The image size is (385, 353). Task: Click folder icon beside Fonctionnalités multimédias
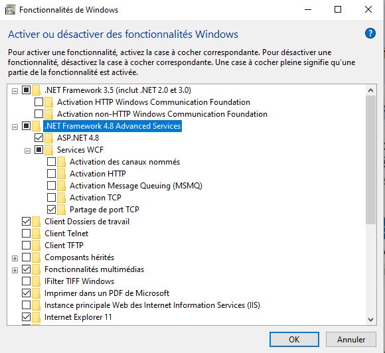(36, 269)
